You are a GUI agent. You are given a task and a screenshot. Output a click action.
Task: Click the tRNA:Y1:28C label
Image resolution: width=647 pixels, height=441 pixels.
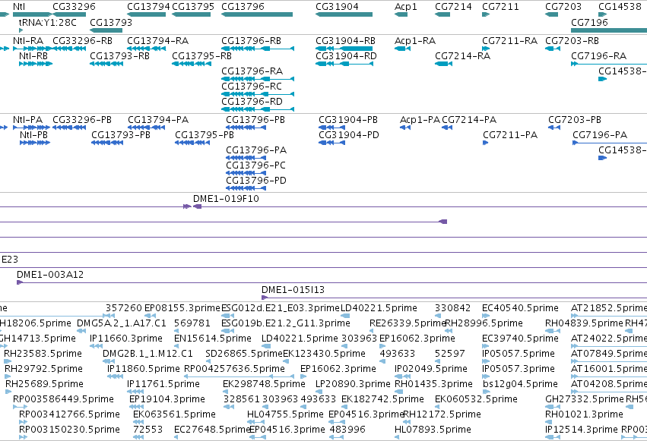click(47, 22)
